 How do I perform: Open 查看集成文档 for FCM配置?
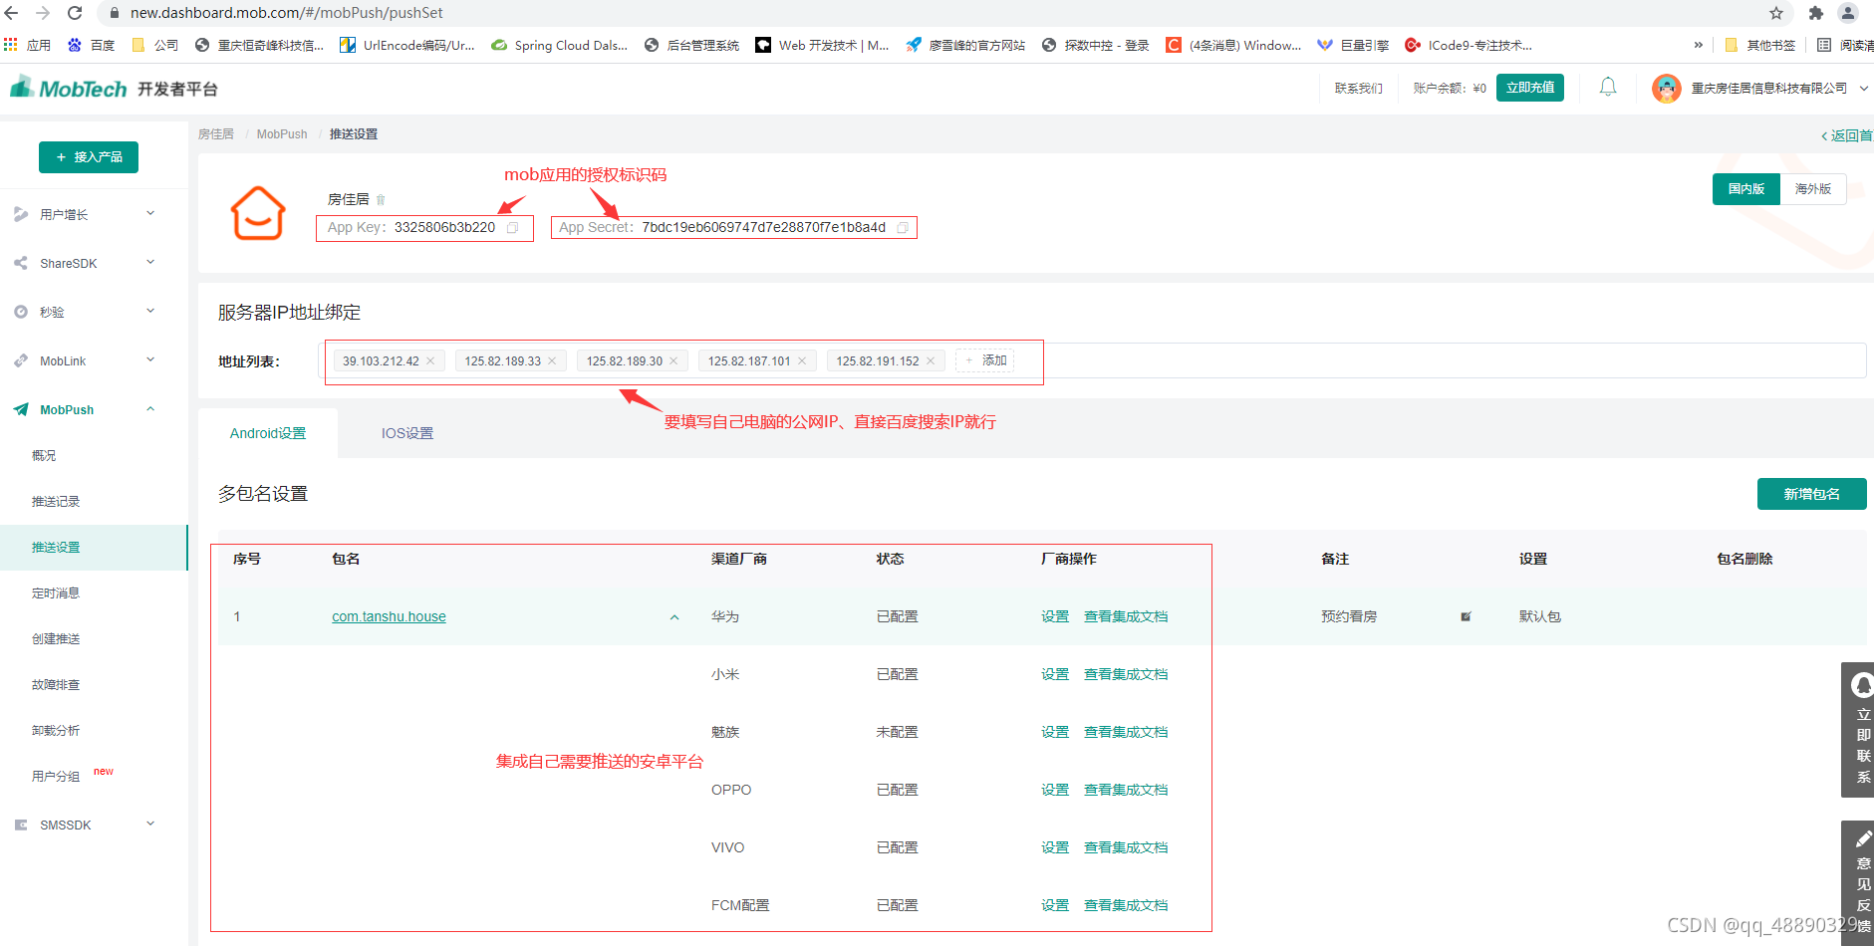(x=1126, y=906)
